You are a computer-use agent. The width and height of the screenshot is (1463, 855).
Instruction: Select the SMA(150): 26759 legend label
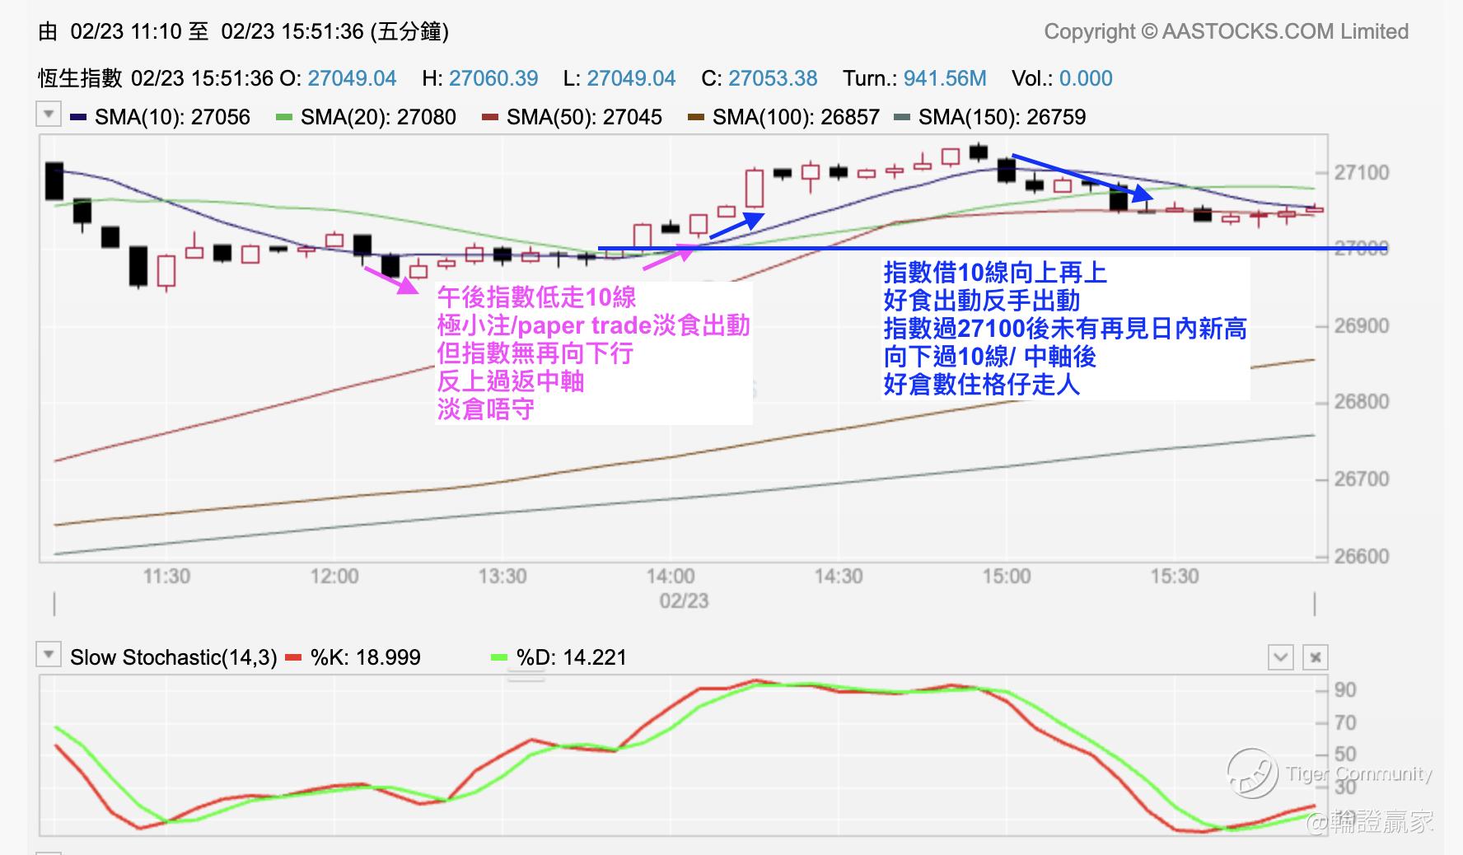1002,117
